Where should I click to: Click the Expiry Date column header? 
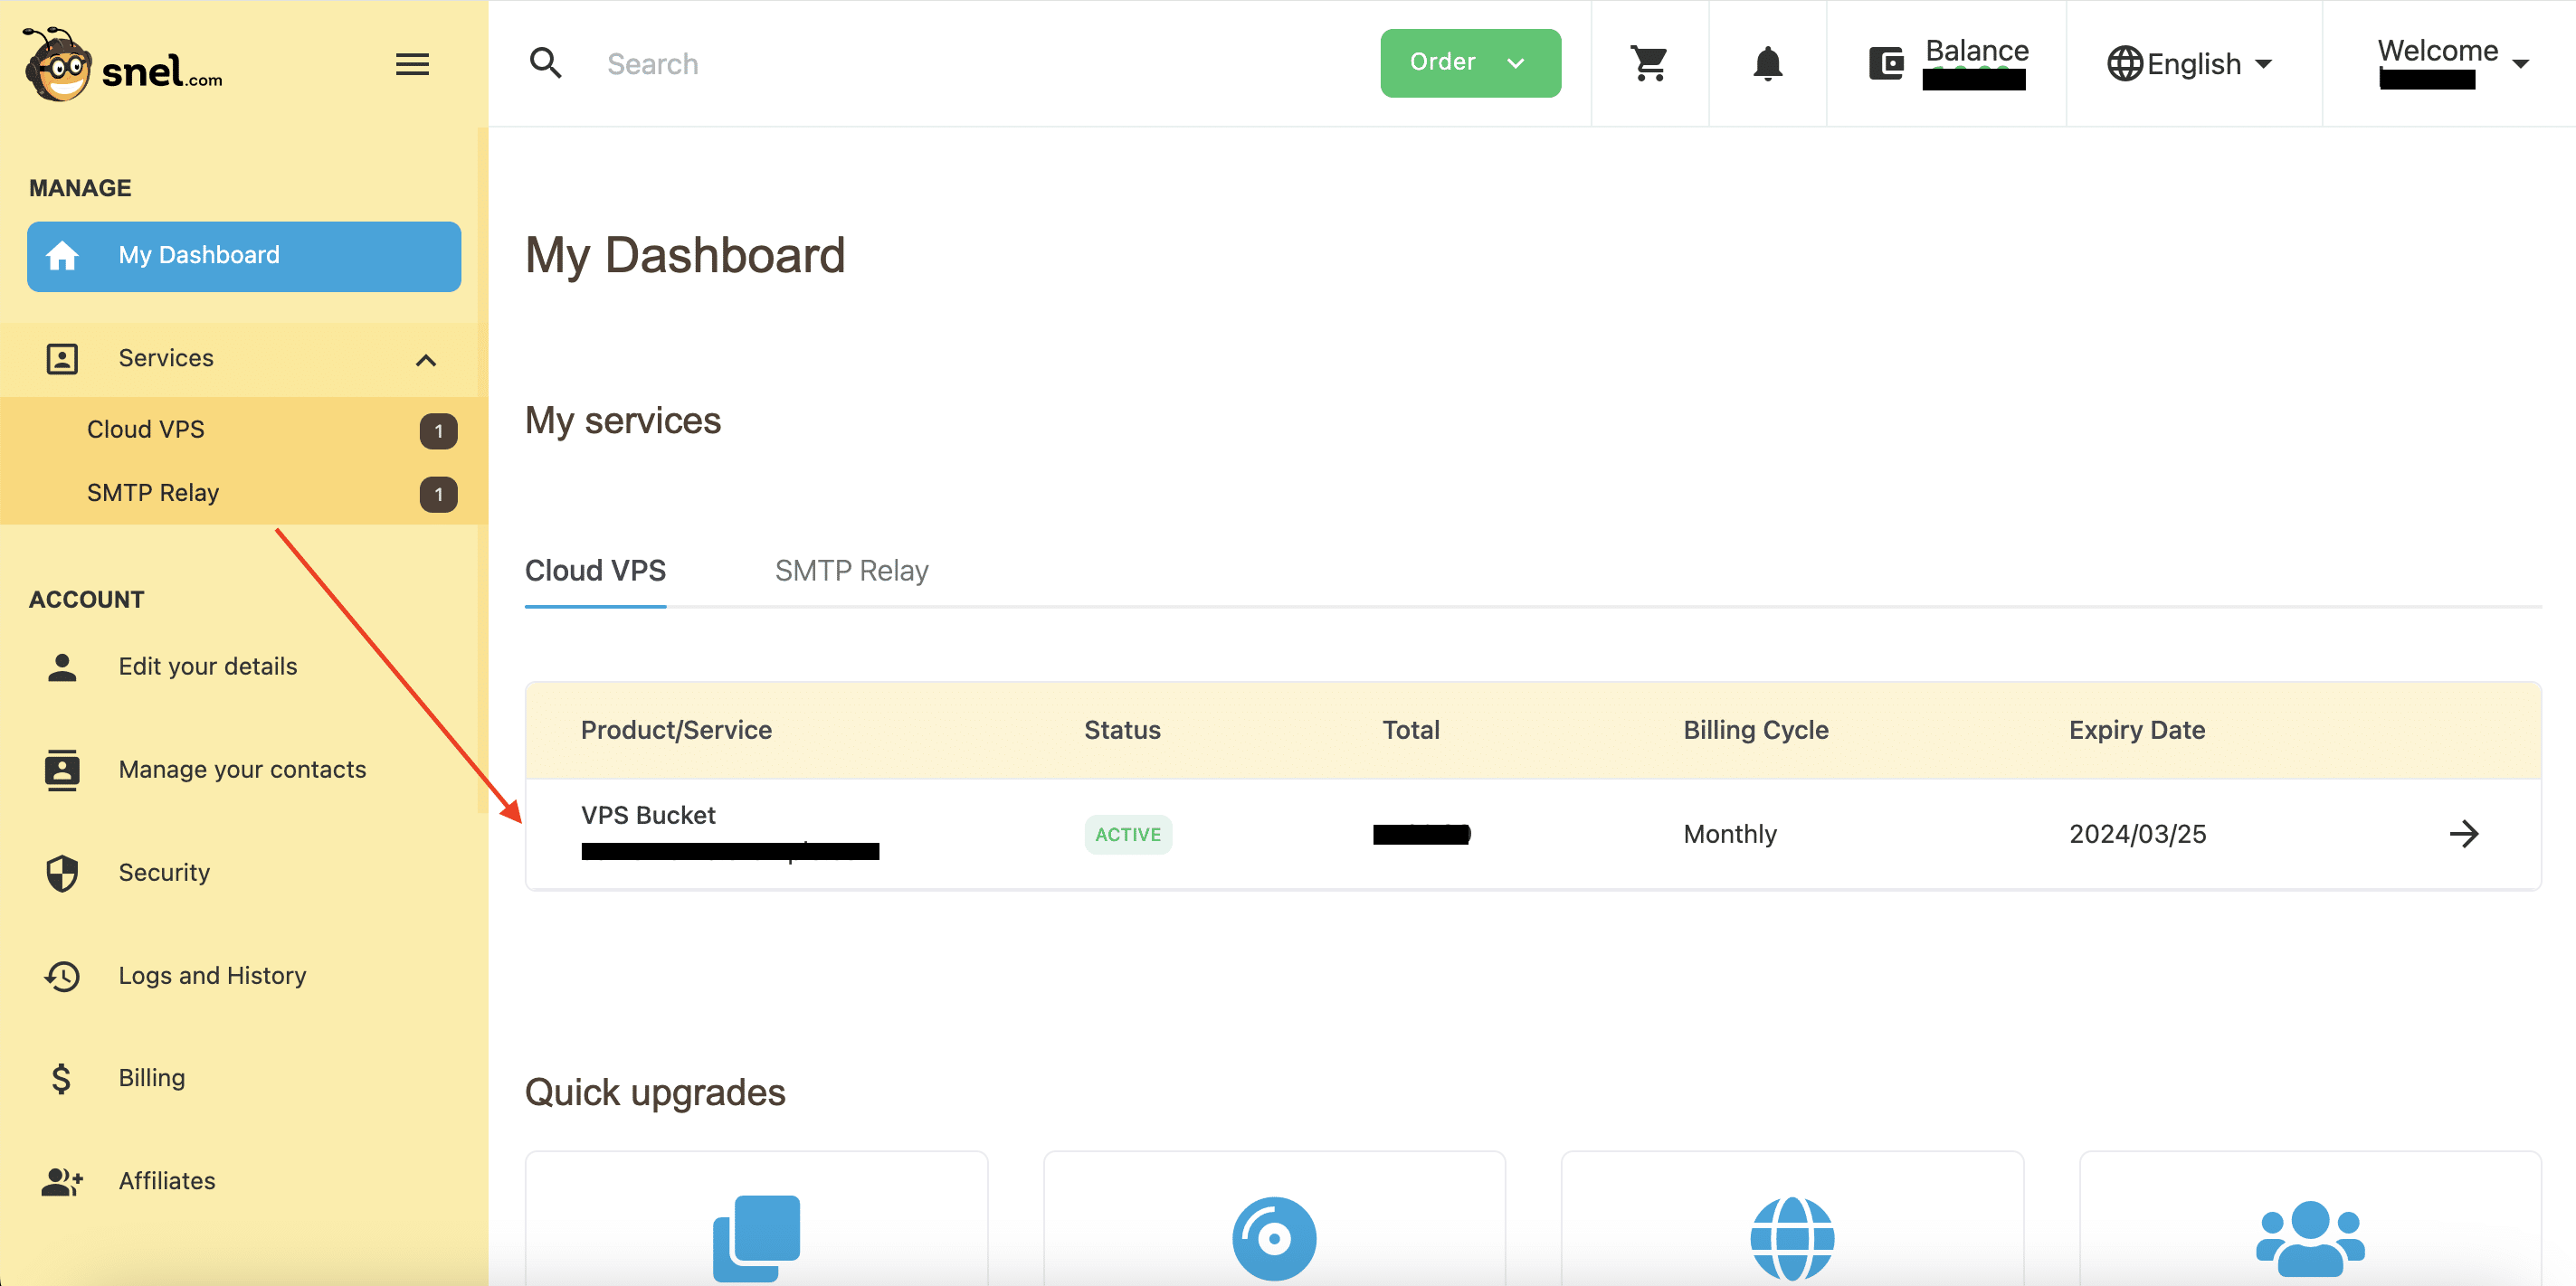[2137, 731]
